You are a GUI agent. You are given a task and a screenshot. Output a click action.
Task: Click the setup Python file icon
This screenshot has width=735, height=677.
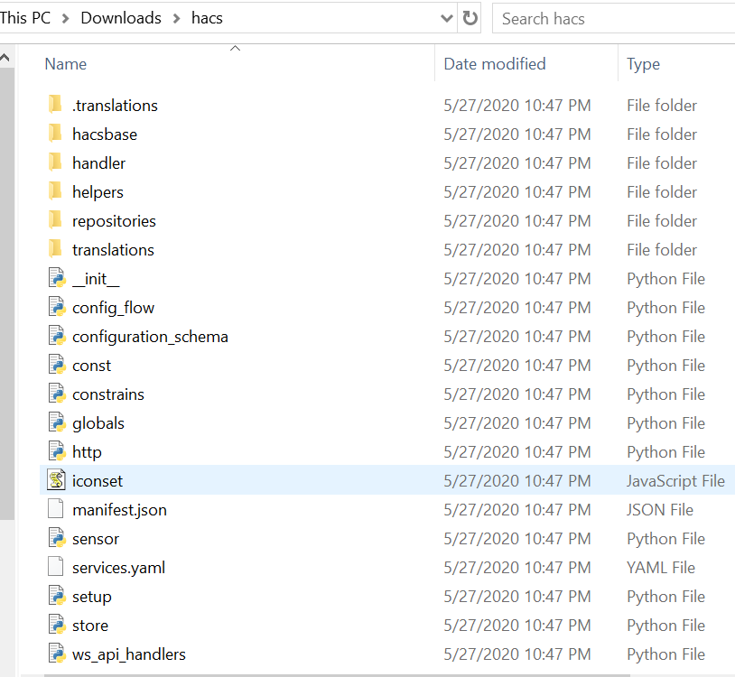pos(57,596)
